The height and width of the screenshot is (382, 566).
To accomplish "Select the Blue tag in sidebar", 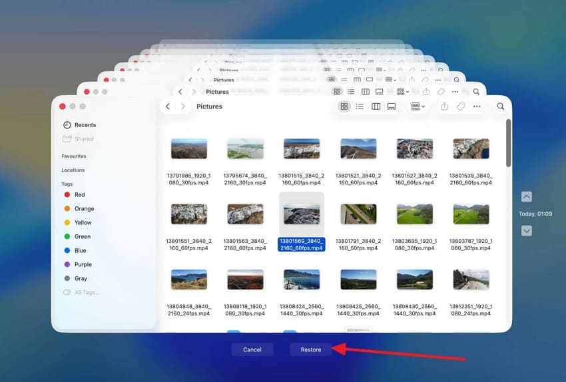I will click(75, 250).
